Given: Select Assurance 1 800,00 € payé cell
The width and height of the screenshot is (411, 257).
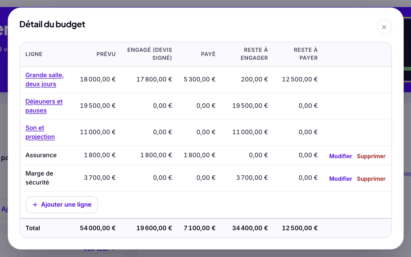Looking at the screenshot, I should [x=200, y=155].
